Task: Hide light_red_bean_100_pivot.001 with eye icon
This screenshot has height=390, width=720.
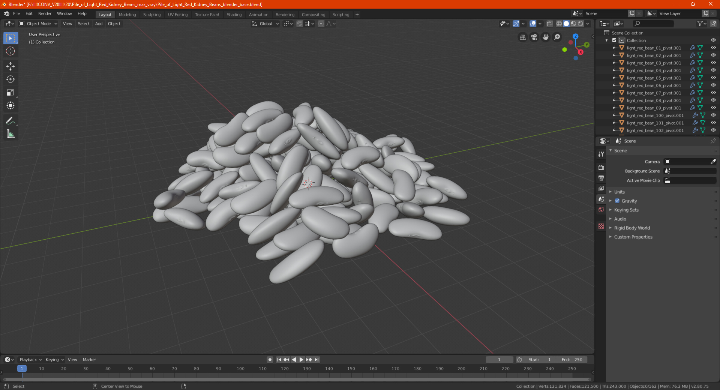Action: [x=713, y=115]
